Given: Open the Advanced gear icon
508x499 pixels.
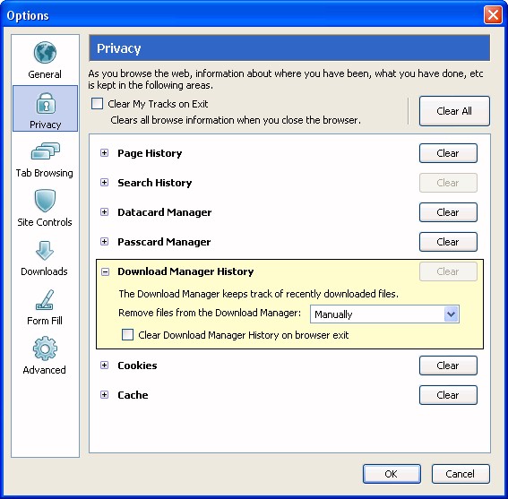Looking at the screenshot, I should click(x=45, y=348).
